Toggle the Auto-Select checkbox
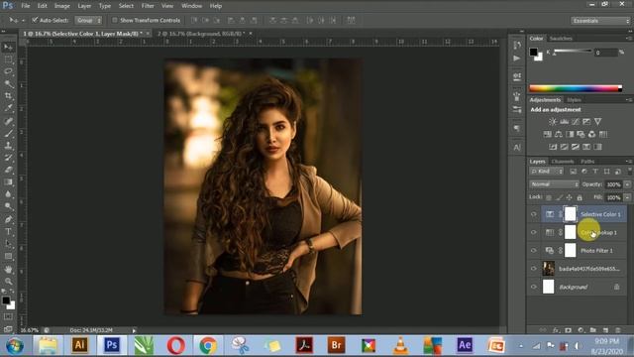 click(x=35, y=20)
